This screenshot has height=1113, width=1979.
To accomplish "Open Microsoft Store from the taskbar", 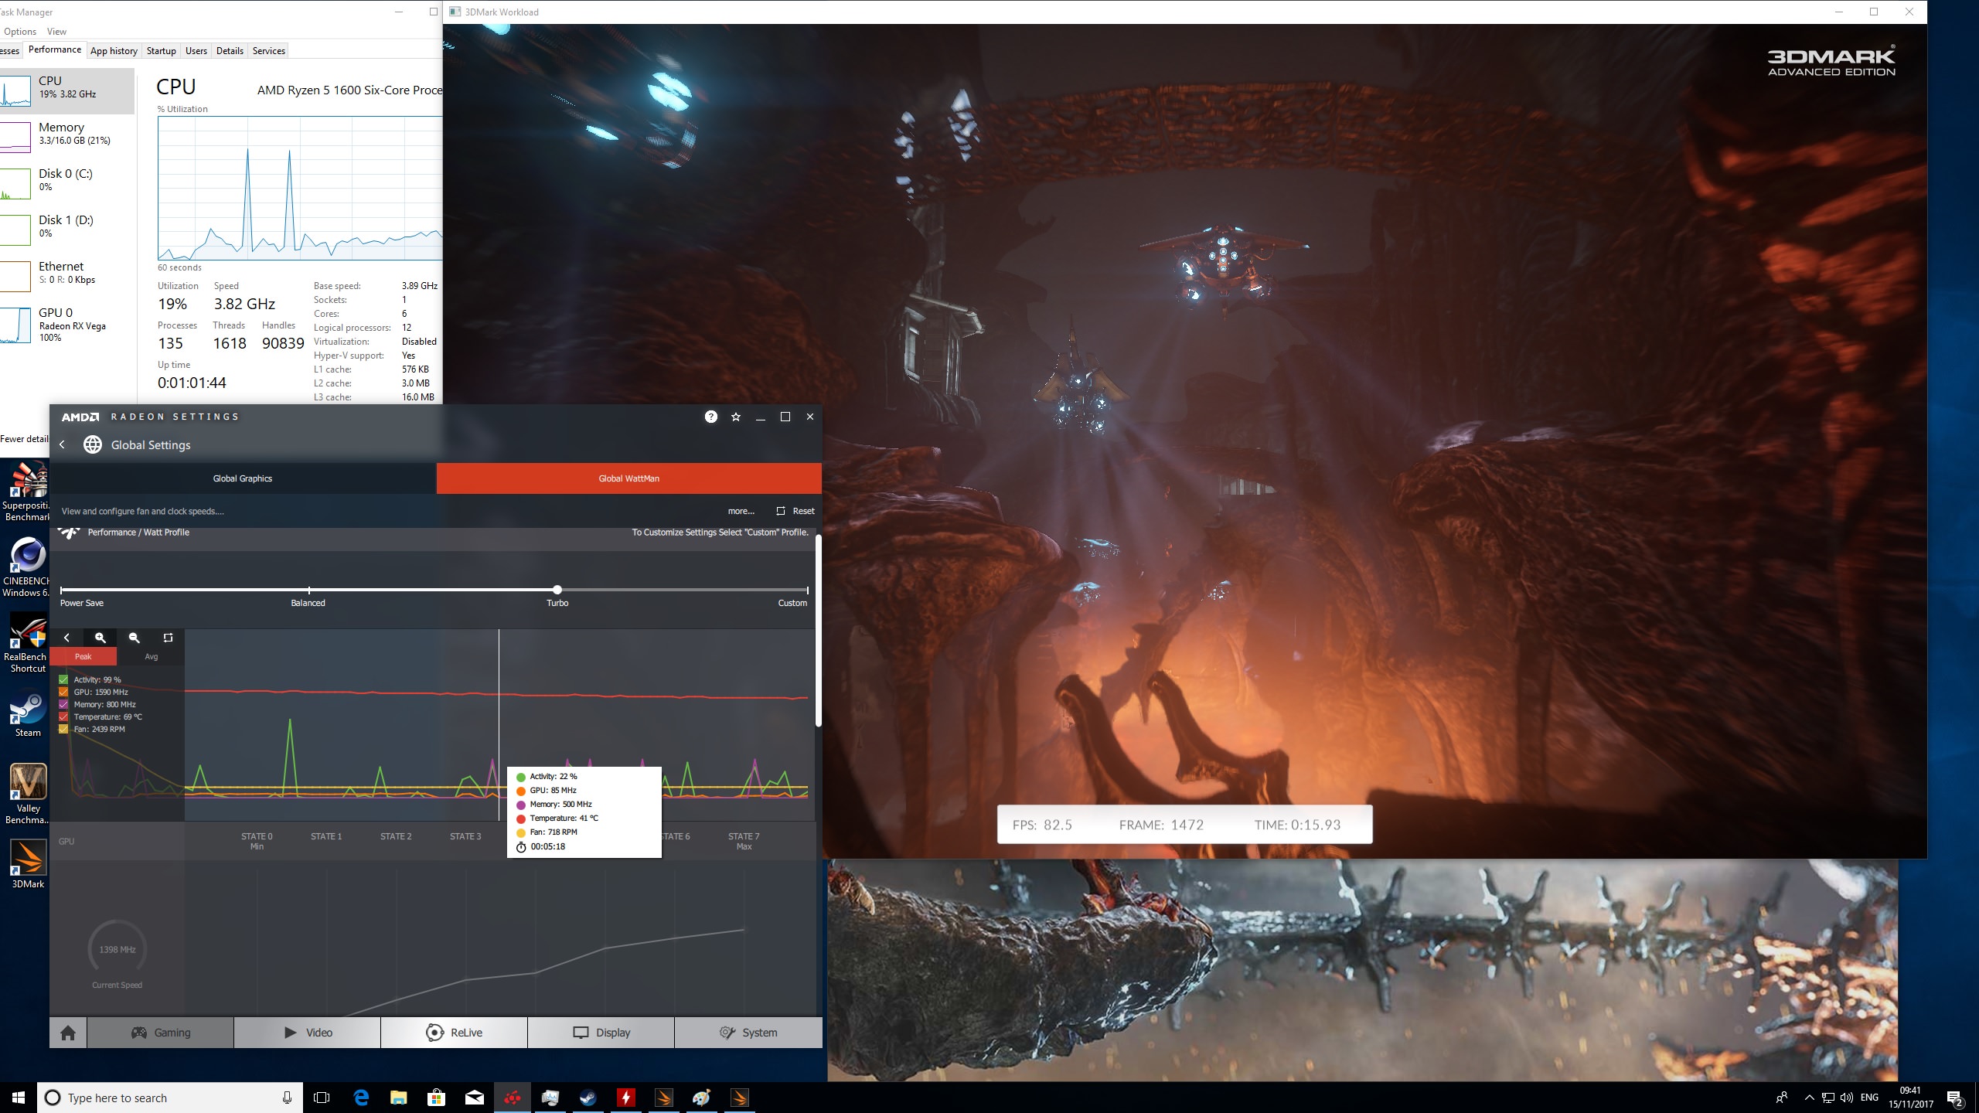I will [x=436, y=1098].
